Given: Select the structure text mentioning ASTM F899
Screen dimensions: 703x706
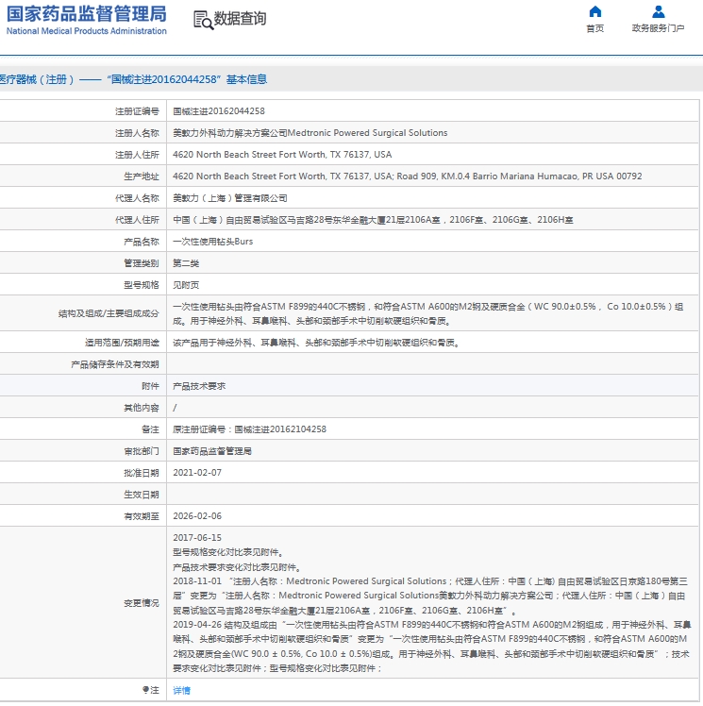Looking at the screenshot, I should click(428, 313).
